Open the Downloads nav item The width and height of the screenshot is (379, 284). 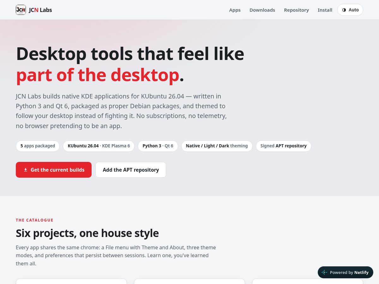pos(262,10)
